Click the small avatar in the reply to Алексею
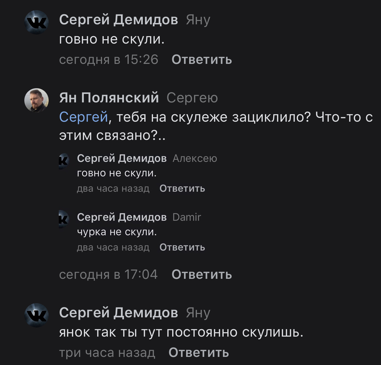Screen dimensions: 381x365 [63, 161]
